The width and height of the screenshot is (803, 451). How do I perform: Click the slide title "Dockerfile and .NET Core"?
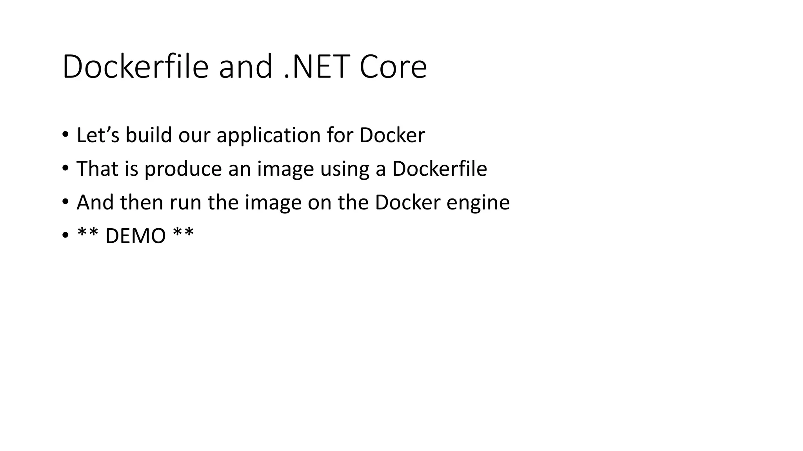coord(244,67)
